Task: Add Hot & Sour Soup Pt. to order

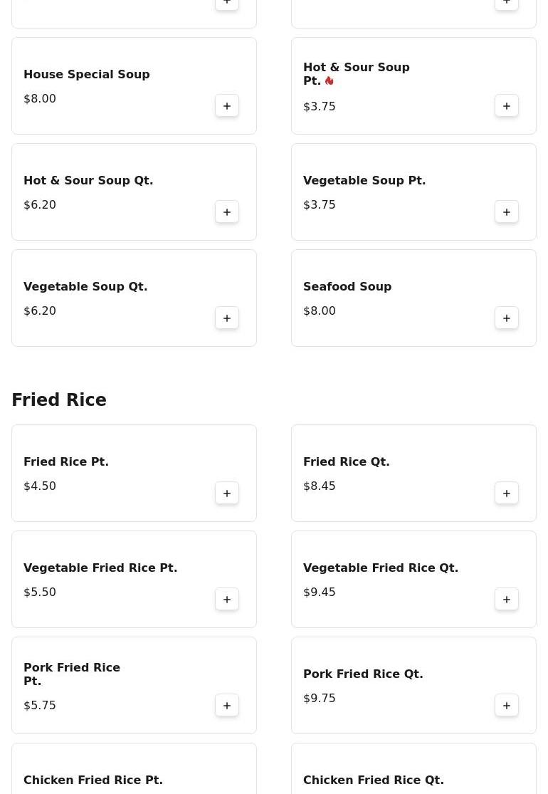Action: click(507, 106)
